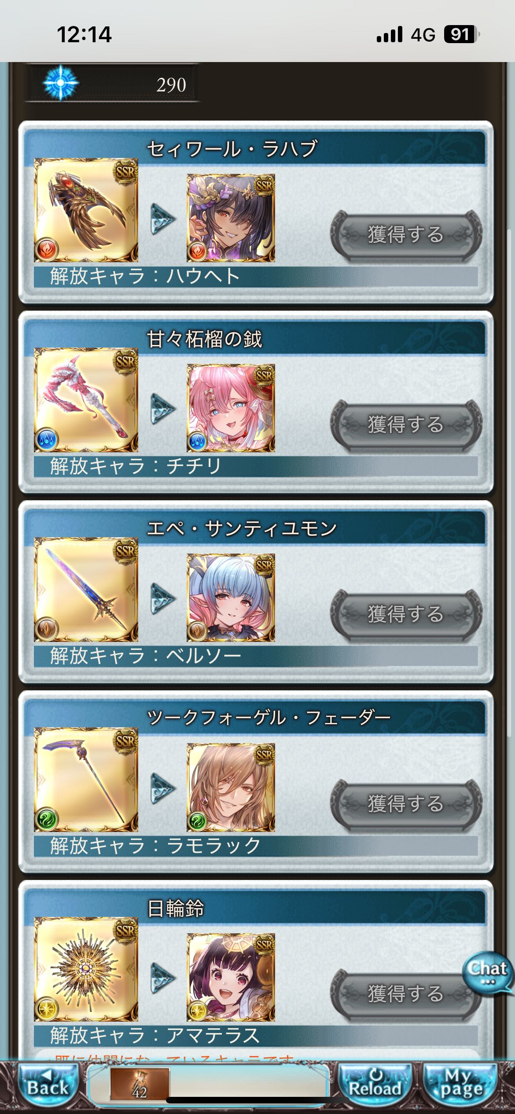Open the ハウヘト character portrait
The image size is (515, 1114).
(x=231, y=218)
